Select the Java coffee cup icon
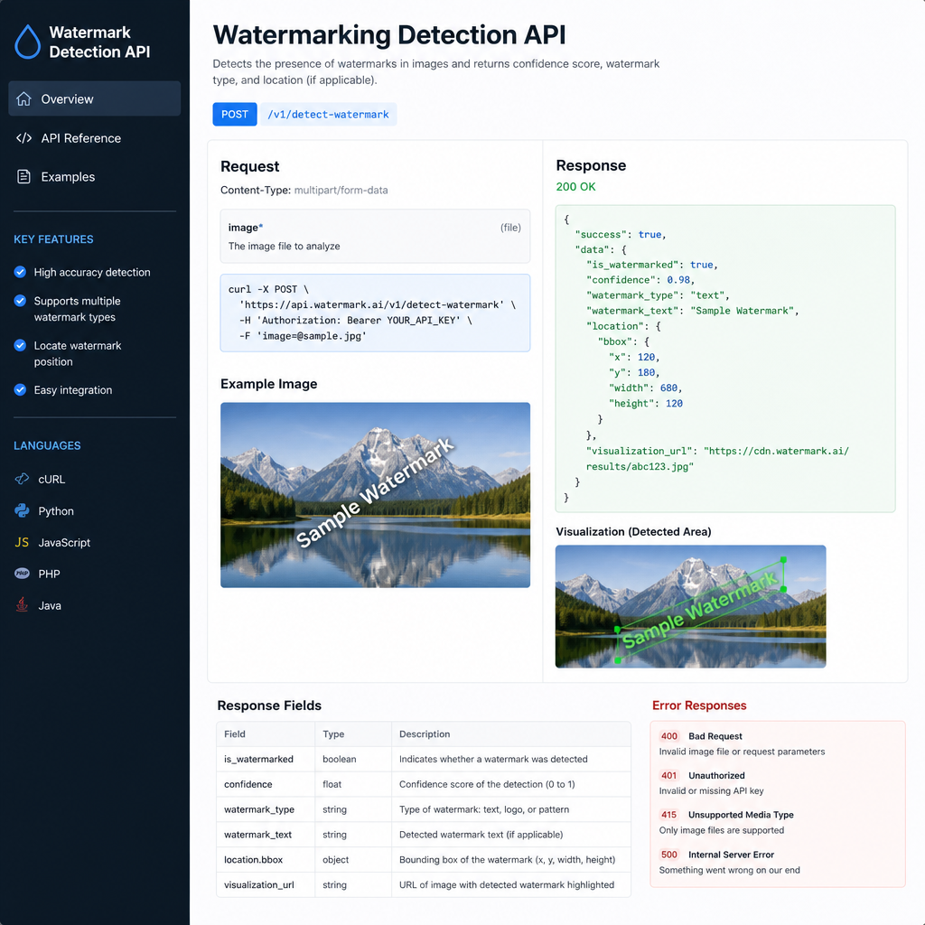 [22, 604]
